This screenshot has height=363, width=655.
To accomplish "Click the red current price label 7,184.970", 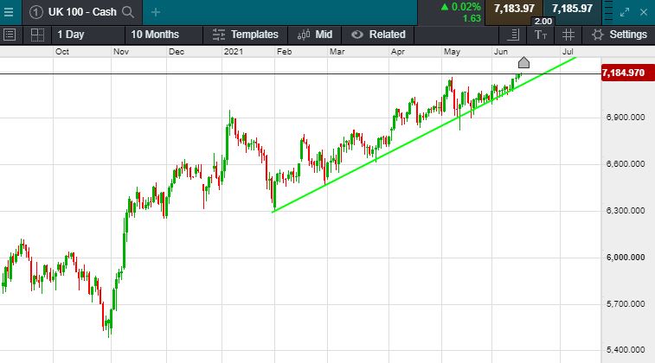I will point(623,73).
